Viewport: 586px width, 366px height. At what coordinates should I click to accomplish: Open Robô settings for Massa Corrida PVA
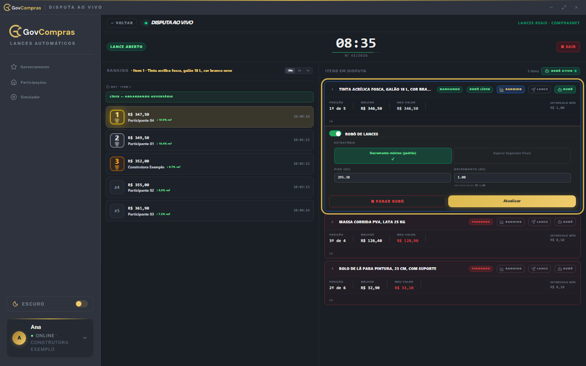(565, 222)
